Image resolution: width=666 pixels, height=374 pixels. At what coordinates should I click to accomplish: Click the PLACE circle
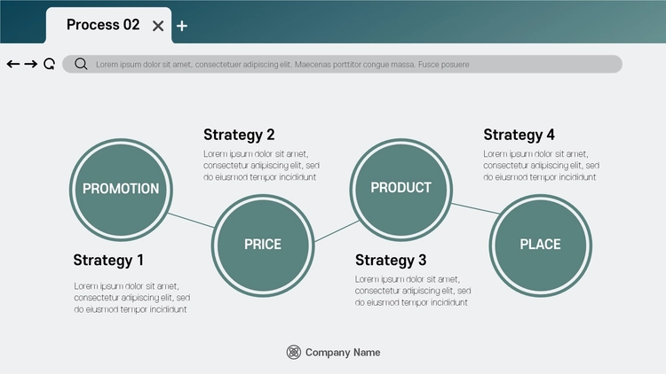tap(540, 245)
